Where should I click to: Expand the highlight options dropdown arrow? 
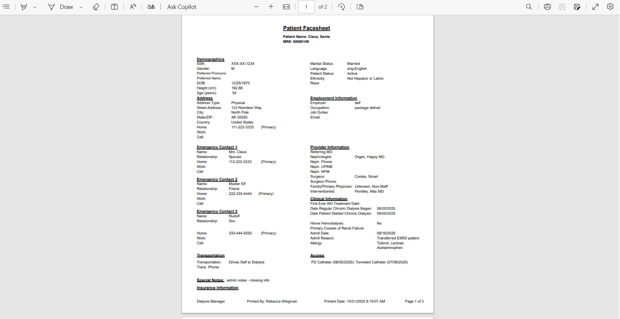point(35,7)
